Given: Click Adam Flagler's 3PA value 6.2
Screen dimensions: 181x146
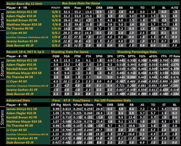Looking at the screenshot, I should click(110, 65).
